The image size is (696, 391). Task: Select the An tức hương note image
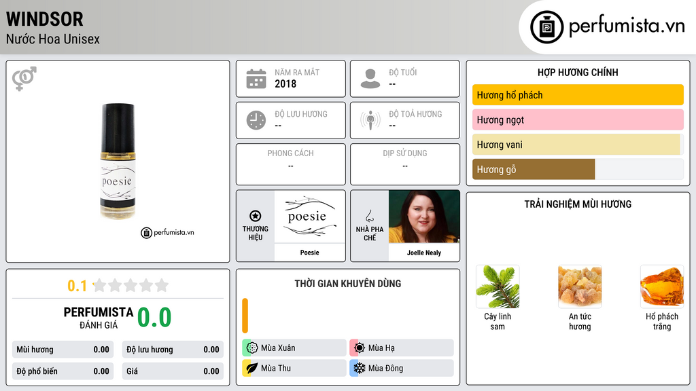tap(580, 286)
